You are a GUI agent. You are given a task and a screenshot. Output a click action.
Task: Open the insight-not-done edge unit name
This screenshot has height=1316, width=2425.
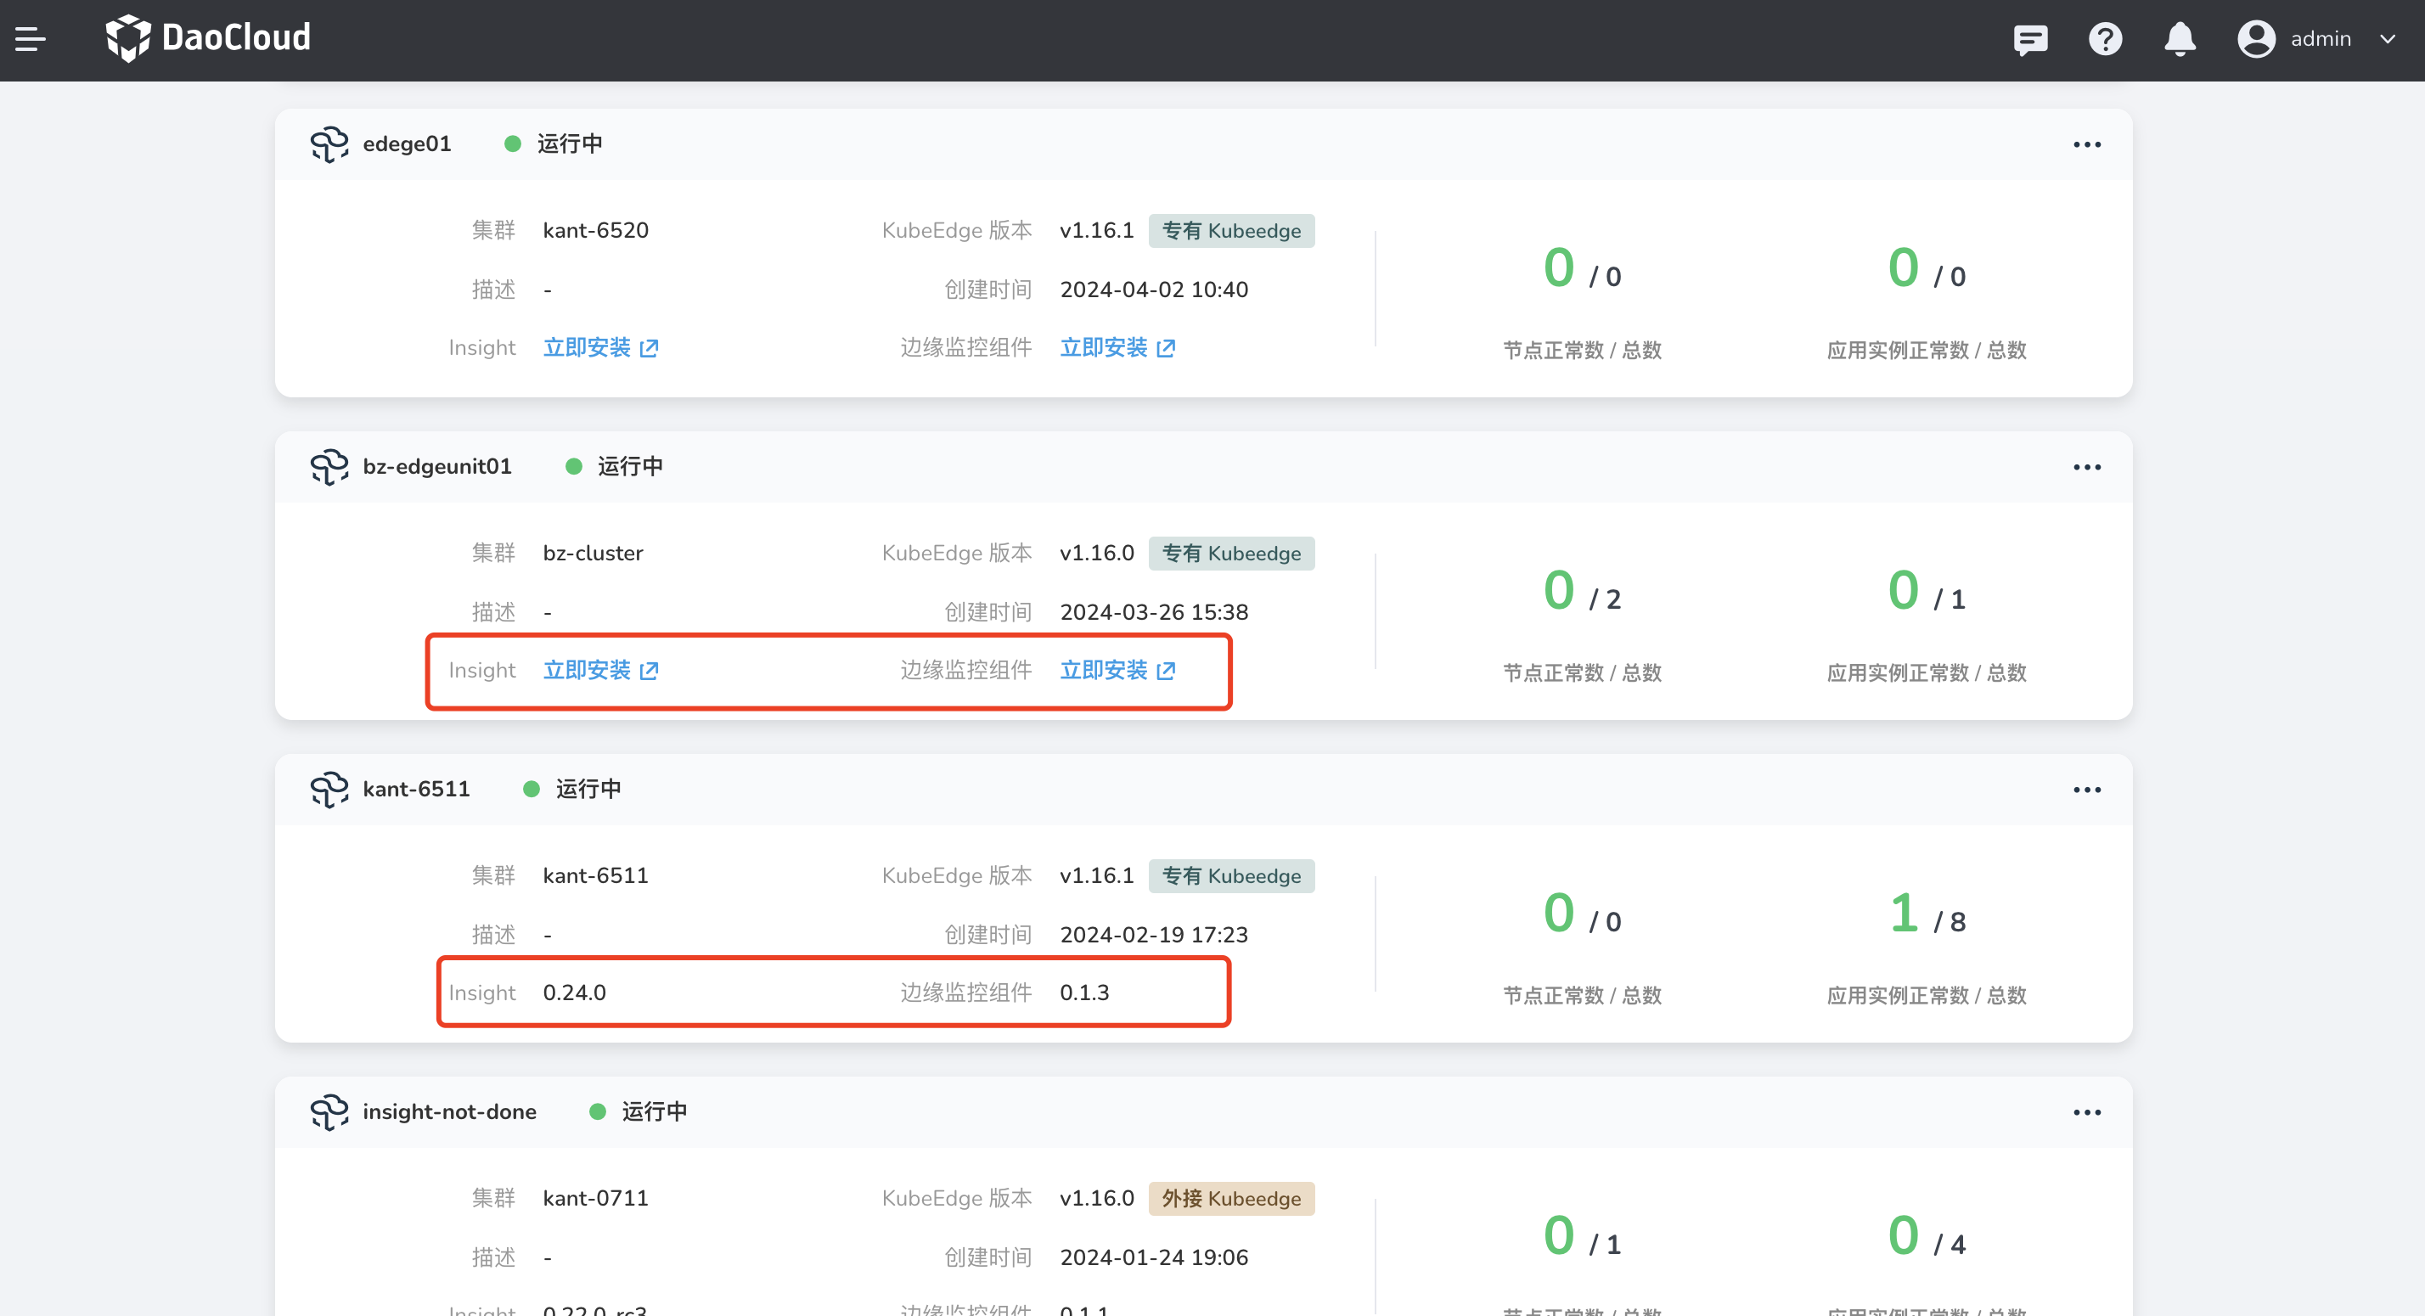coord(449,1111)
